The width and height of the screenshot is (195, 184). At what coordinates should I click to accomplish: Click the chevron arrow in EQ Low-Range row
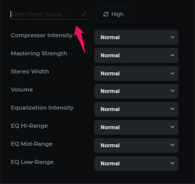[172, 163]
